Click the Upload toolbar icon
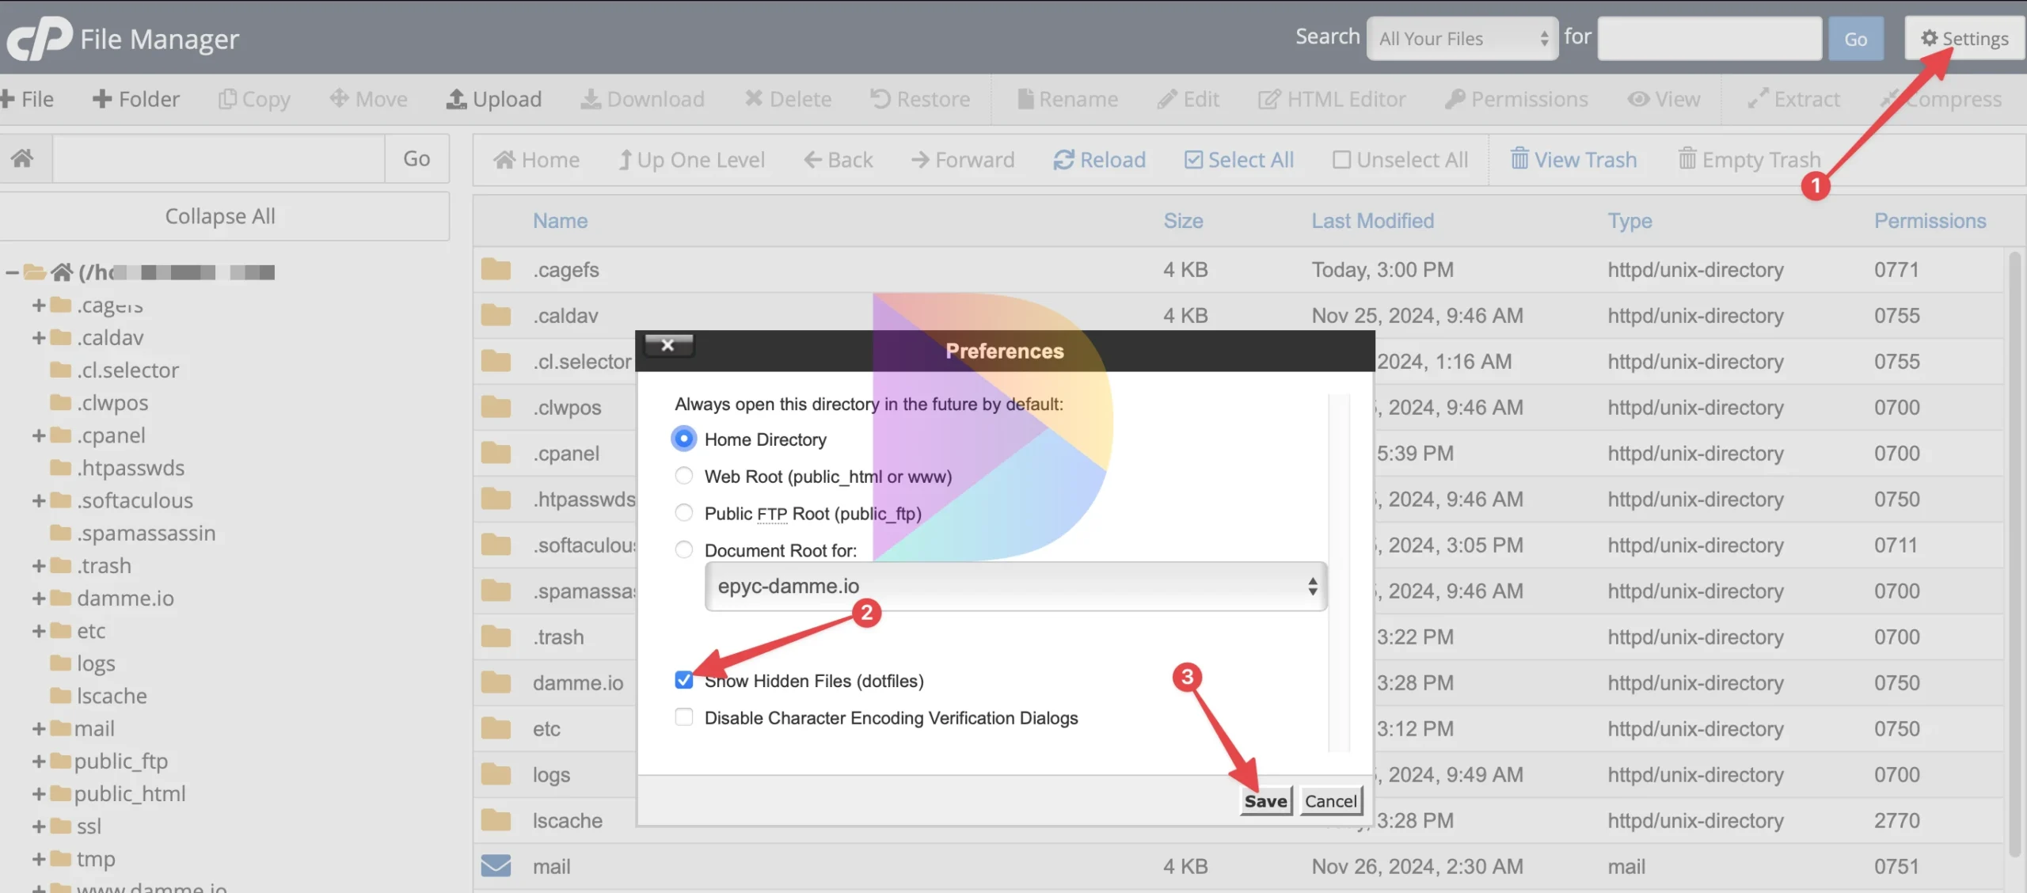Screen dimensions: 2027x893 [456, 99]
